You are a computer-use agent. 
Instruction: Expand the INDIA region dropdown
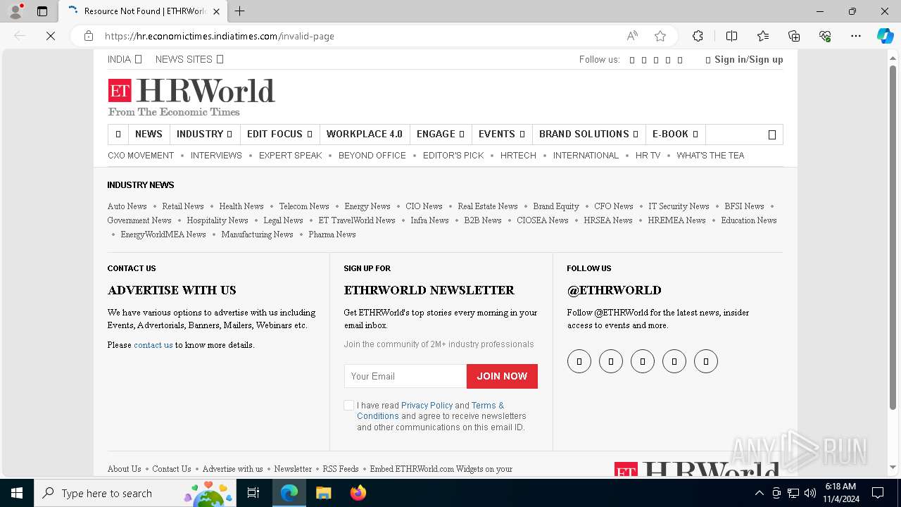coord(125,59)
